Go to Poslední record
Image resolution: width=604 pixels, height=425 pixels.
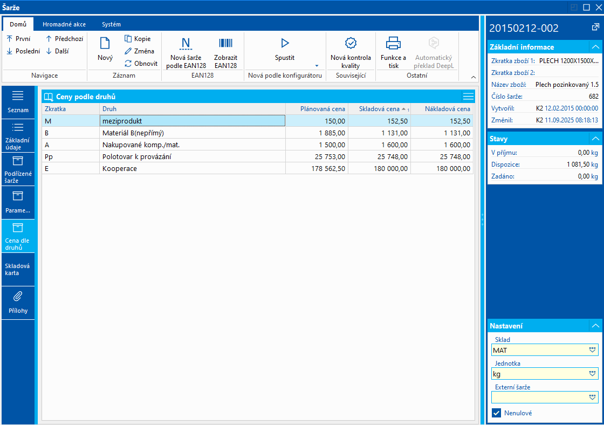tap(24, 51)
